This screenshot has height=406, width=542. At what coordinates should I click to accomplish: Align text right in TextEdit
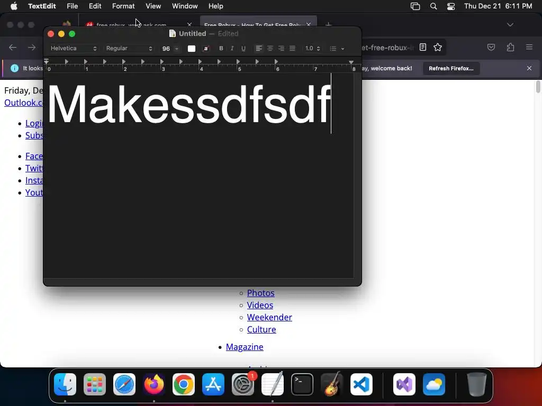pyautogui.click(x=282, y=48)
